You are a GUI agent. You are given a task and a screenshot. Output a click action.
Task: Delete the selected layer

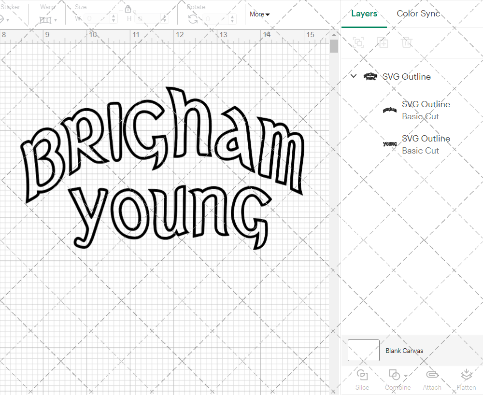pos(407,42)
